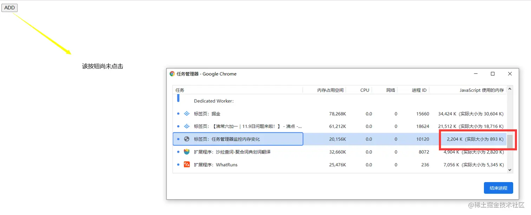Click memory value 32,660K
The width and height of the screenshot is (531, 215).
tap(337, 152)
